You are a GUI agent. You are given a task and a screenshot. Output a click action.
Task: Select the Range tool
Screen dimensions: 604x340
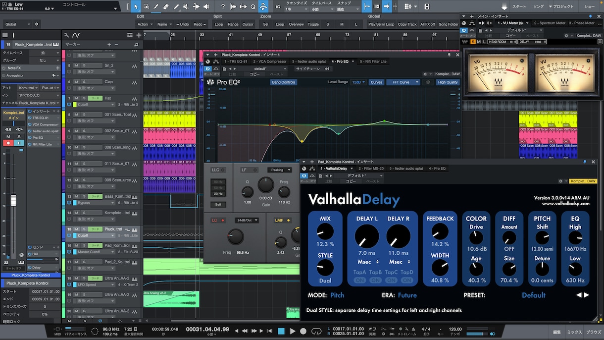147,7
